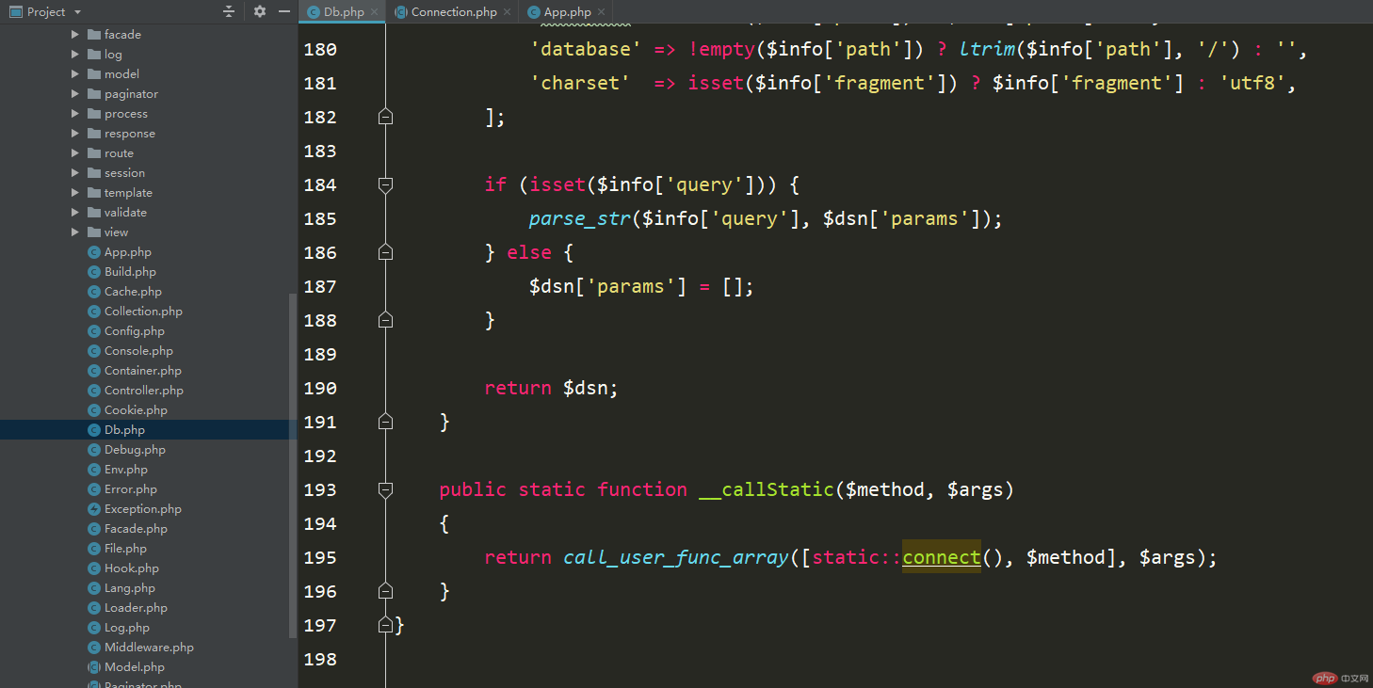
Task: Select Console.php in the project tree
Action: click(x=138, y=351)
